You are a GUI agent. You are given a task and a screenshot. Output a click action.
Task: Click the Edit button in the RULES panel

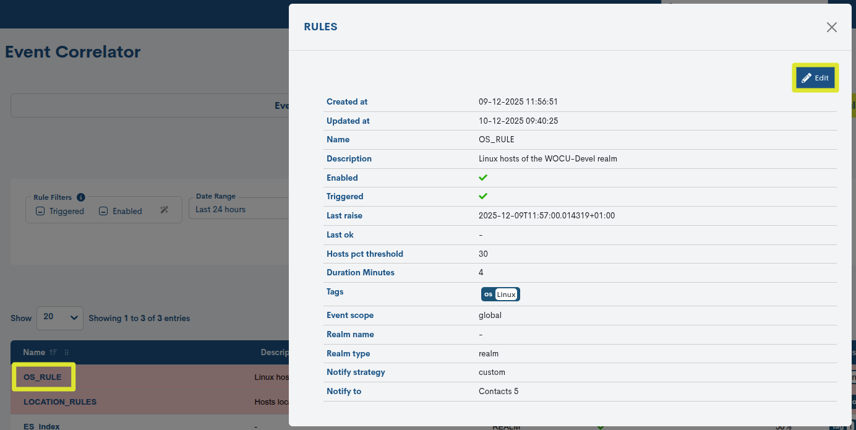815,77
